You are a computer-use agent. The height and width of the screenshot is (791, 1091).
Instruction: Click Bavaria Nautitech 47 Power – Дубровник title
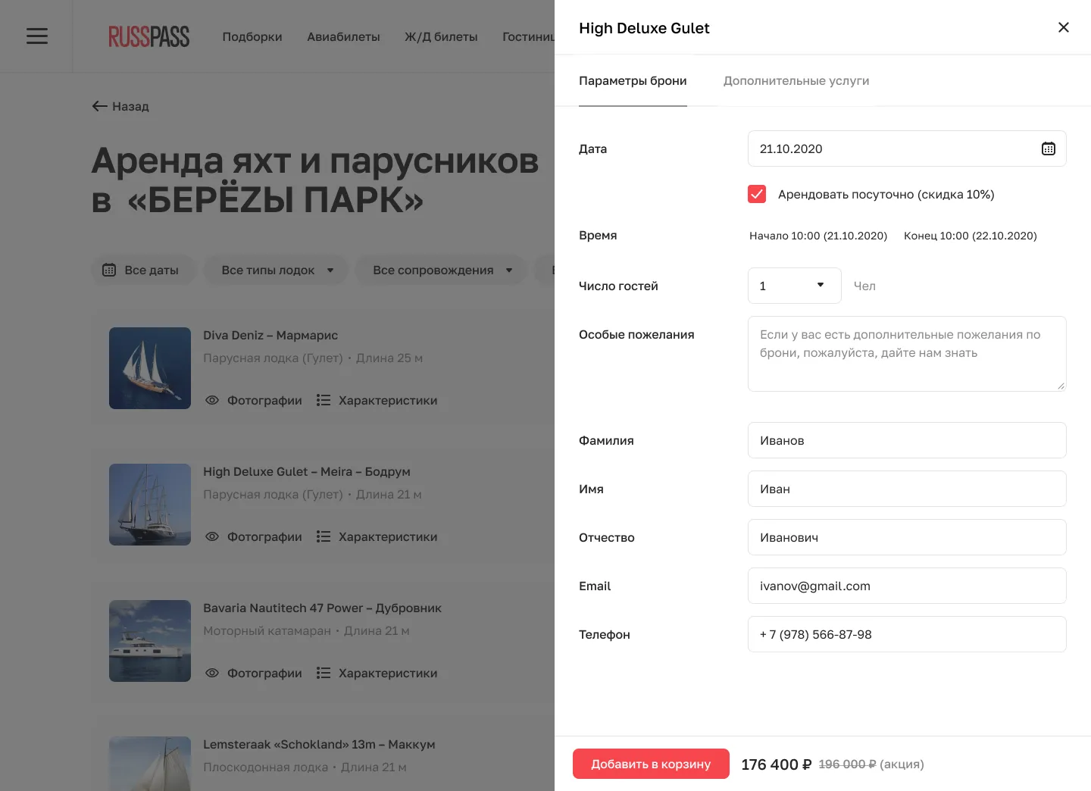(x=322, y=608)
